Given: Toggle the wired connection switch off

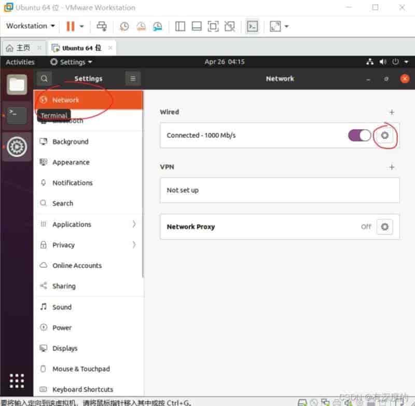Looking at the screenshot, I should (359, 136).
